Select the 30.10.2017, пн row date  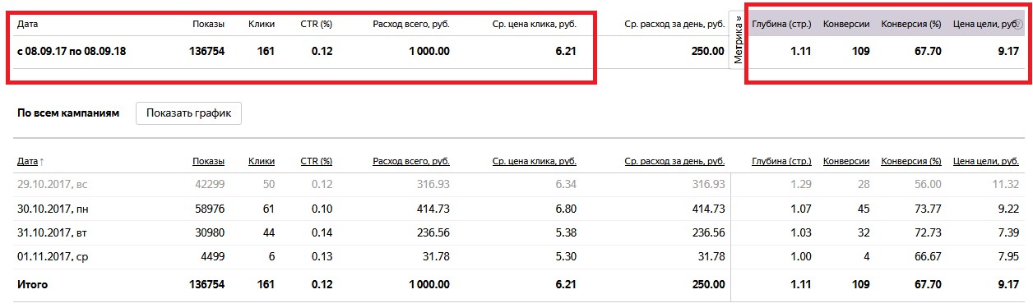(52, 209)
